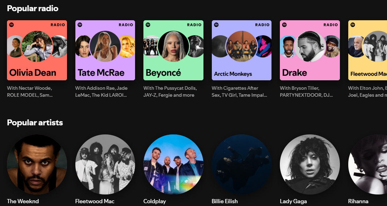The image size is (387, 206).
Task: Open the Popular radio section heading
Action: (32, 8)
